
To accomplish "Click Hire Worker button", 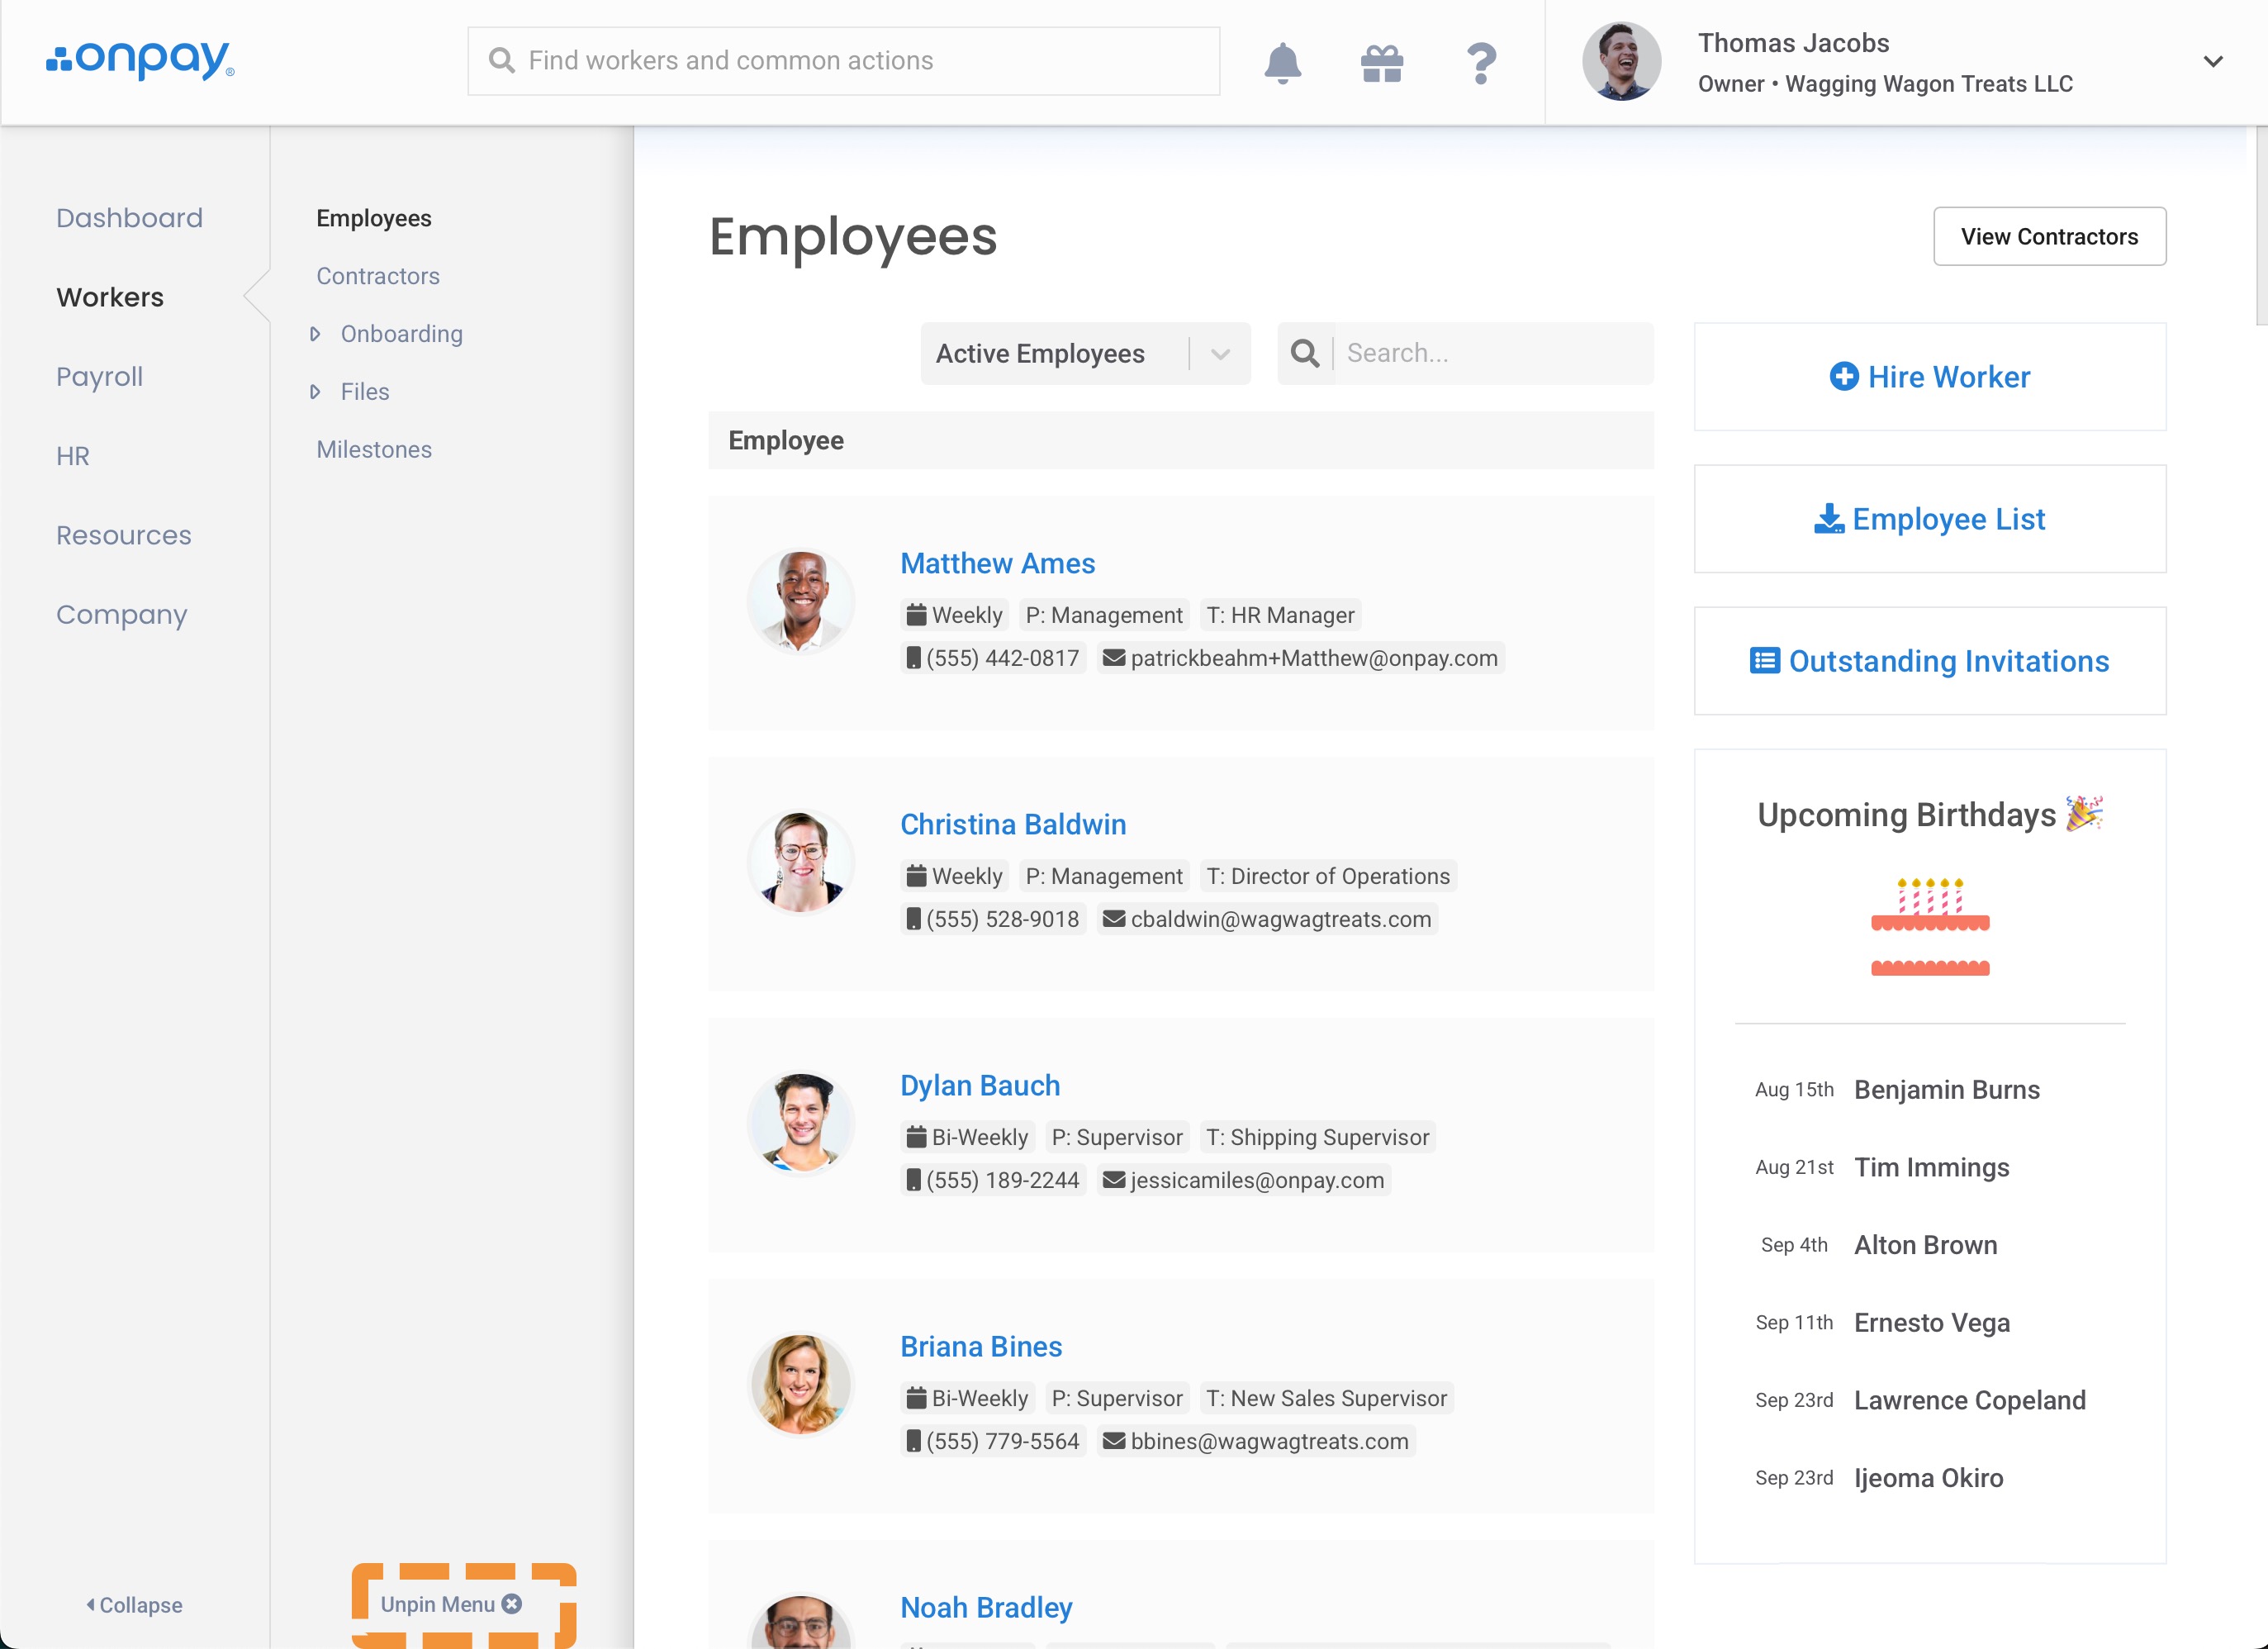I will click(1929, 377).
